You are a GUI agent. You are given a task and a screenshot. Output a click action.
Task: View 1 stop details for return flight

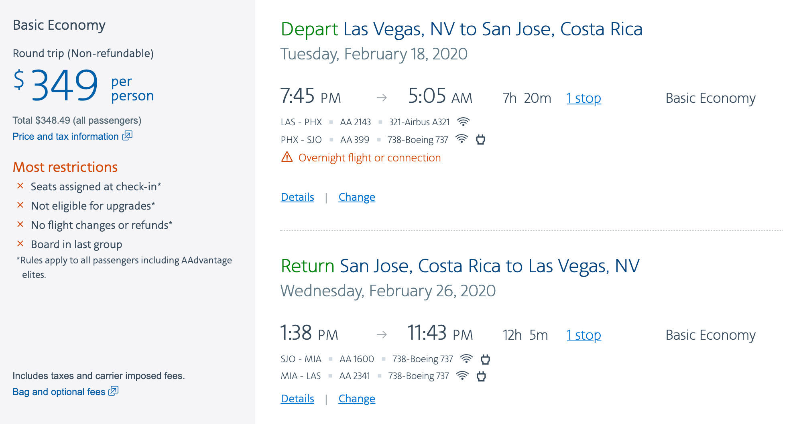(x=583, y=335)
